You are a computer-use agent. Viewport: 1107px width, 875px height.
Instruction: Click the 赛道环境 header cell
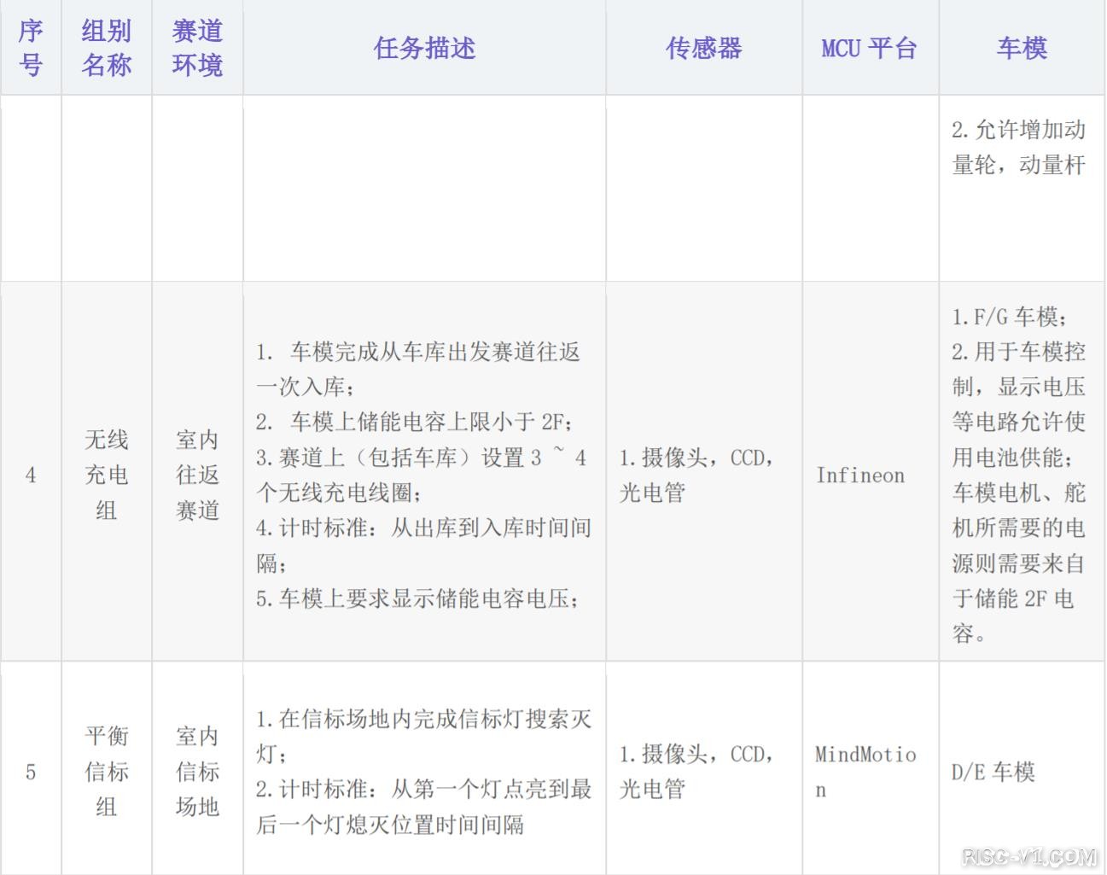point(197,48)
